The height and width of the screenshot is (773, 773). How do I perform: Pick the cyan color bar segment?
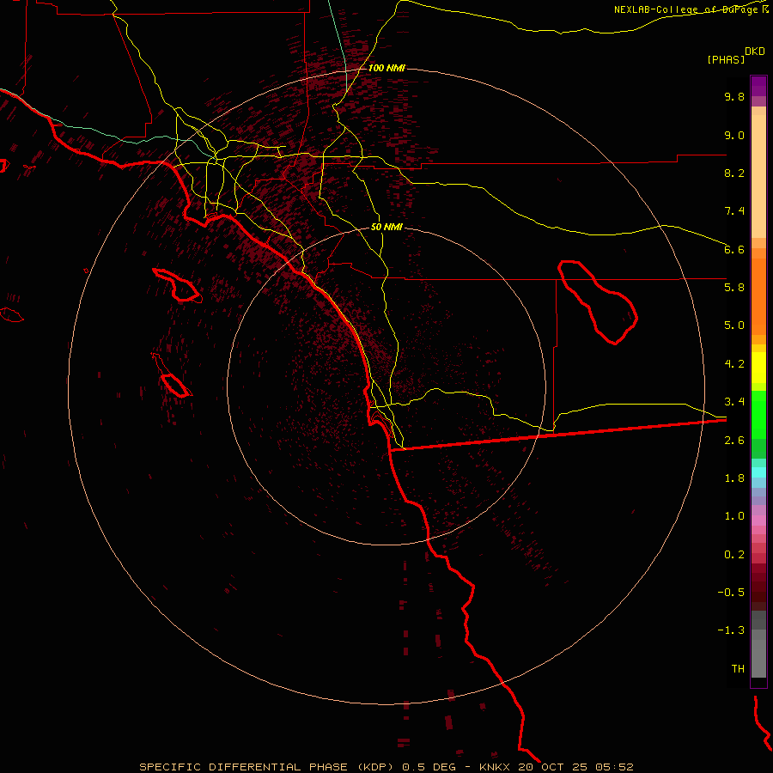tap(758, 472)
